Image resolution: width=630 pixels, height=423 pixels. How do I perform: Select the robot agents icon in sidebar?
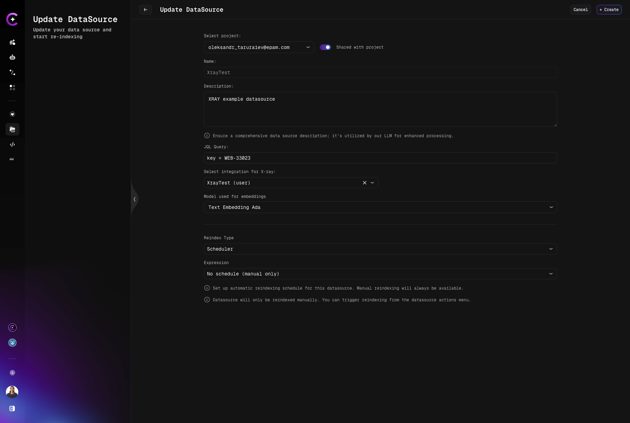click(12, 57)
